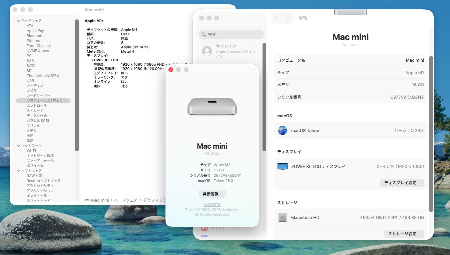Select パラレルSCSI in the sidebar
This screenshot has height=255, width=450.
point(38,121)
